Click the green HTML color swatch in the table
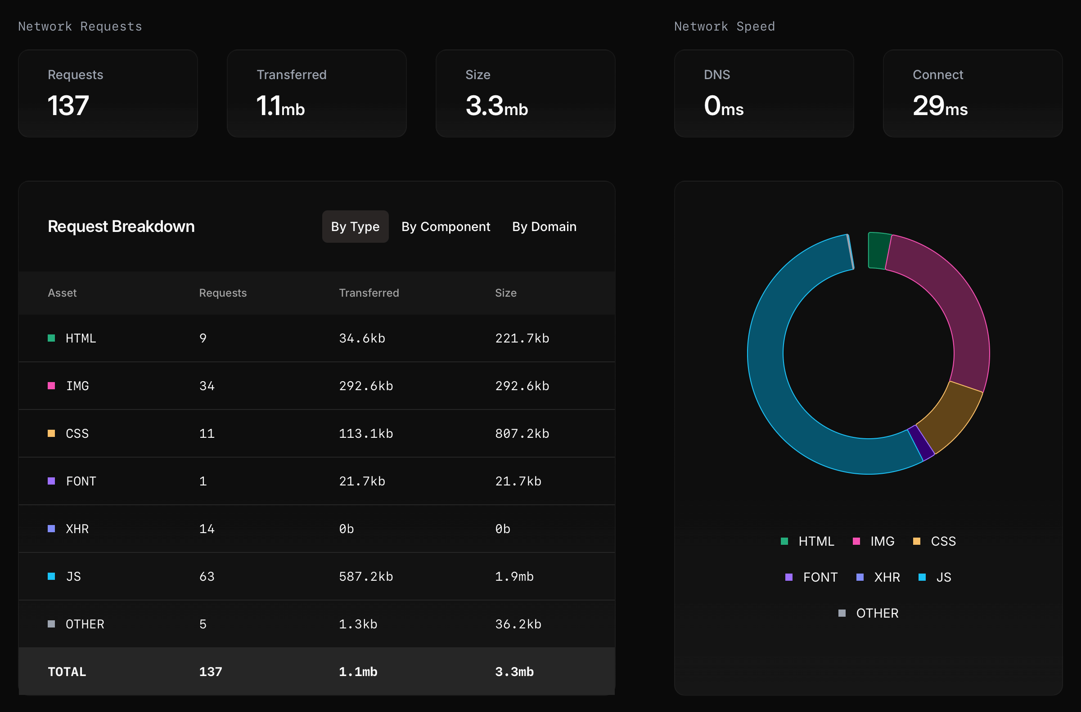1081x712 pixels. (51, 338)
